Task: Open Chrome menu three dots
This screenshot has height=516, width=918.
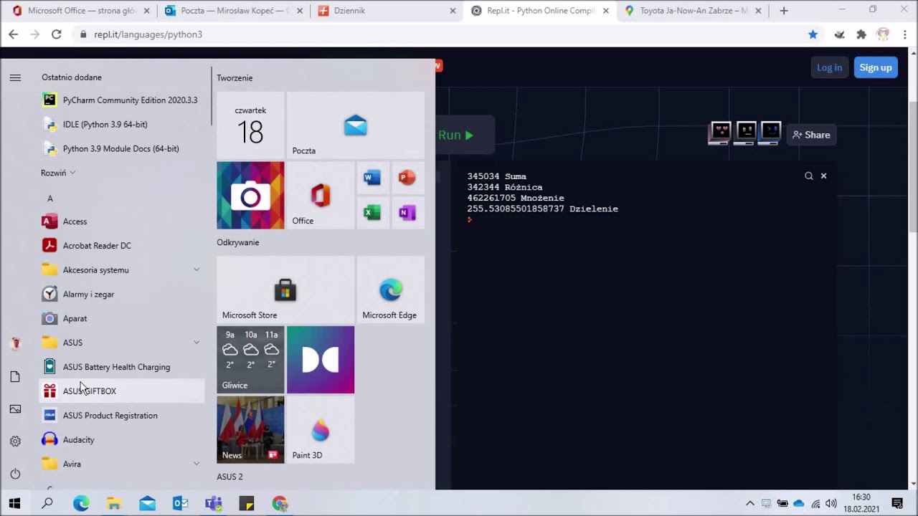Action: pos(904,34)
